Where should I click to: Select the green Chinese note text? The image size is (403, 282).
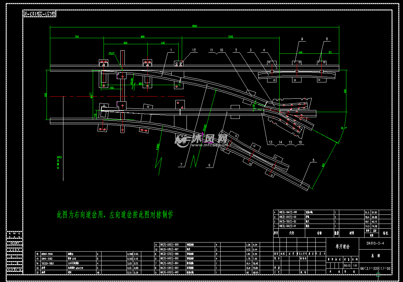point(115,214)
